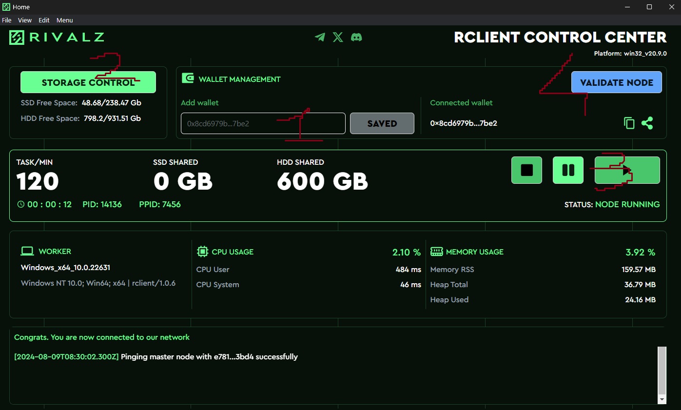Image resolution: width=681 pixels, height=410 pixels.
Task: Open the Discord link icon
Action: click(356, 37)
